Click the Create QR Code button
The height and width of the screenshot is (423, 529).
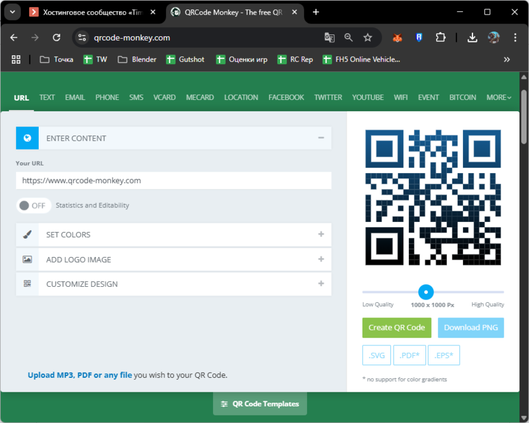[x=396, y=328]
